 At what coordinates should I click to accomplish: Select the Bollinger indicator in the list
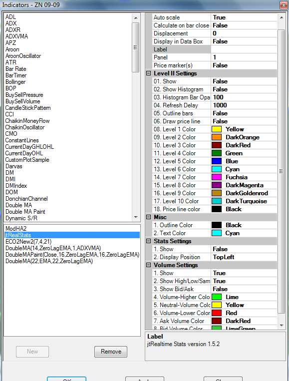[15, 82]
